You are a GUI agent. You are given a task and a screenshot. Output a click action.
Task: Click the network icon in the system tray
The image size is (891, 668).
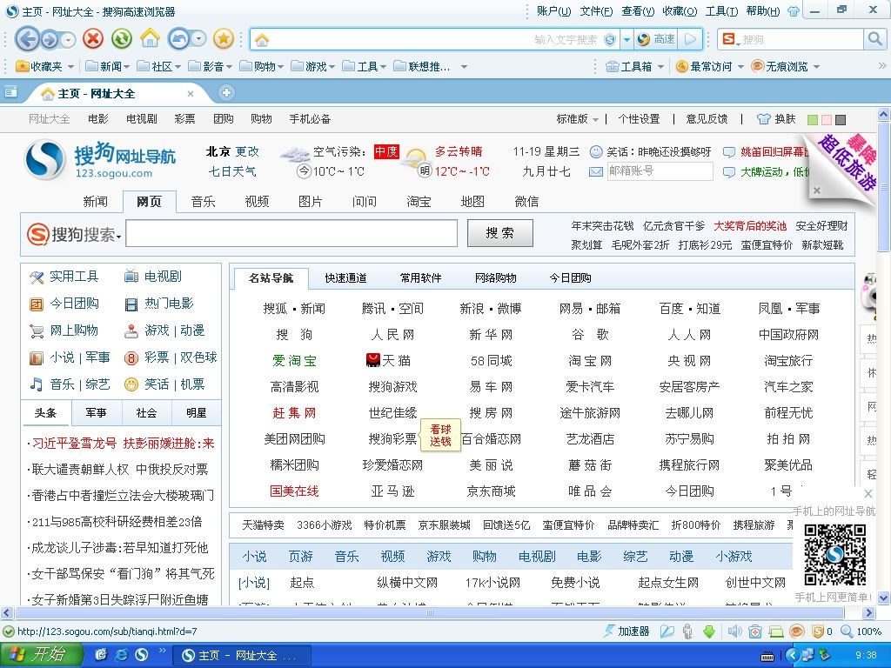click(807, 655)
